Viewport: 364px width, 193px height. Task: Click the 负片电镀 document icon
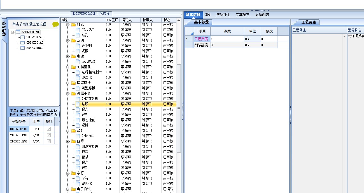click(78, 61)
